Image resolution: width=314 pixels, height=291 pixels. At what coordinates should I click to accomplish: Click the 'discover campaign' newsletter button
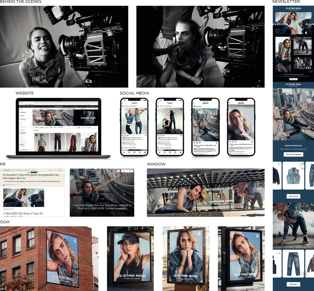[x=293, y=154]
